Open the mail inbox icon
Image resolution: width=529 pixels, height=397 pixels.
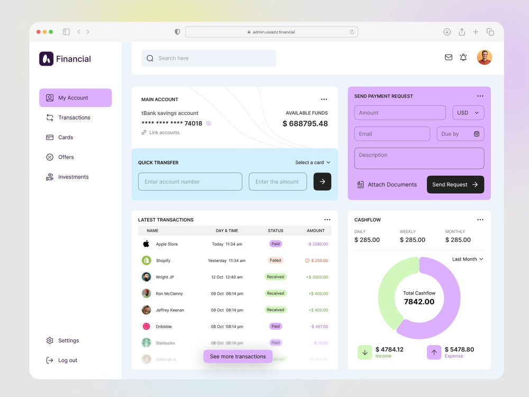coord(449,57)
